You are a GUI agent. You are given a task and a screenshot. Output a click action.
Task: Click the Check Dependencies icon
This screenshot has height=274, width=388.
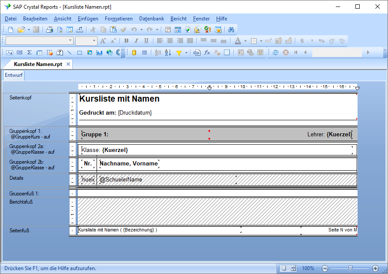click(207, 30)
